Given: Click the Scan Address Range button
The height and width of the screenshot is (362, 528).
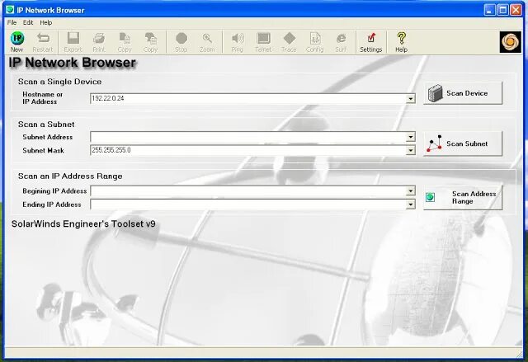Looking at the screenshot, I should pyautogui.click(x=463, y=197).
